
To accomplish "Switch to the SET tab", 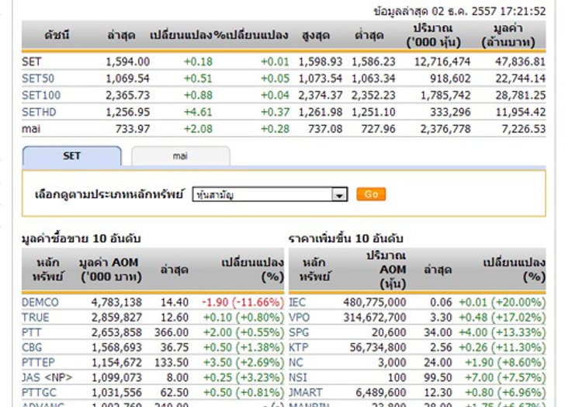I will 71,156.
